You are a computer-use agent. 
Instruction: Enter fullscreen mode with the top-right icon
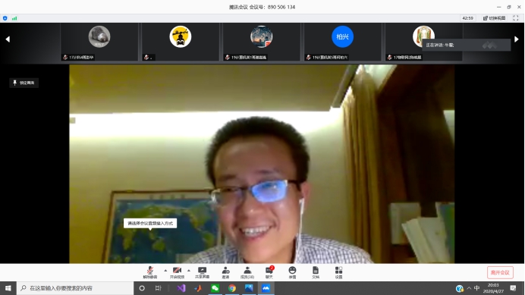point(516,18)
